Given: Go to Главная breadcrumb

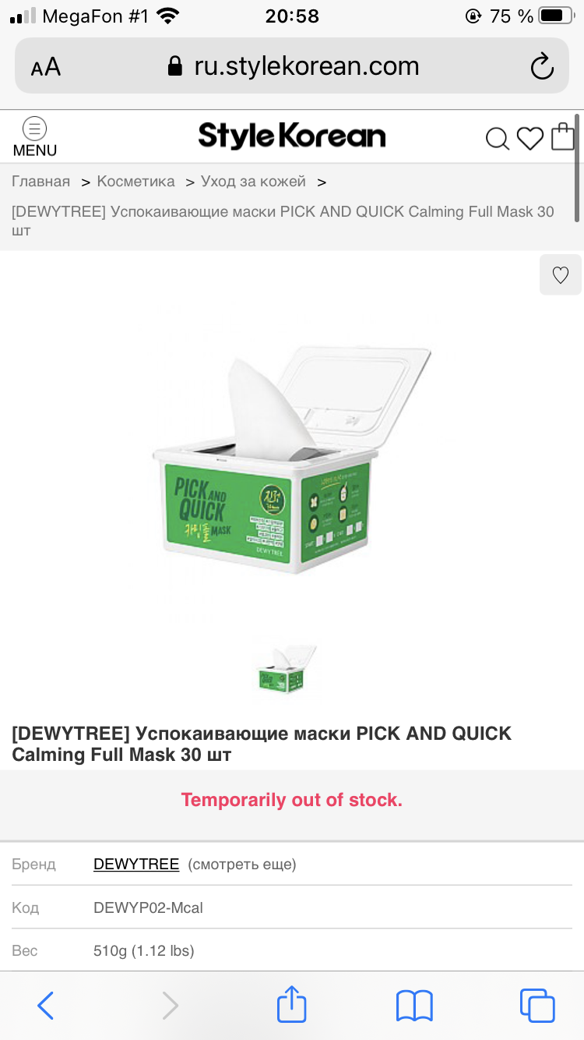Looking at the screenshot, I should pos(40,182).
